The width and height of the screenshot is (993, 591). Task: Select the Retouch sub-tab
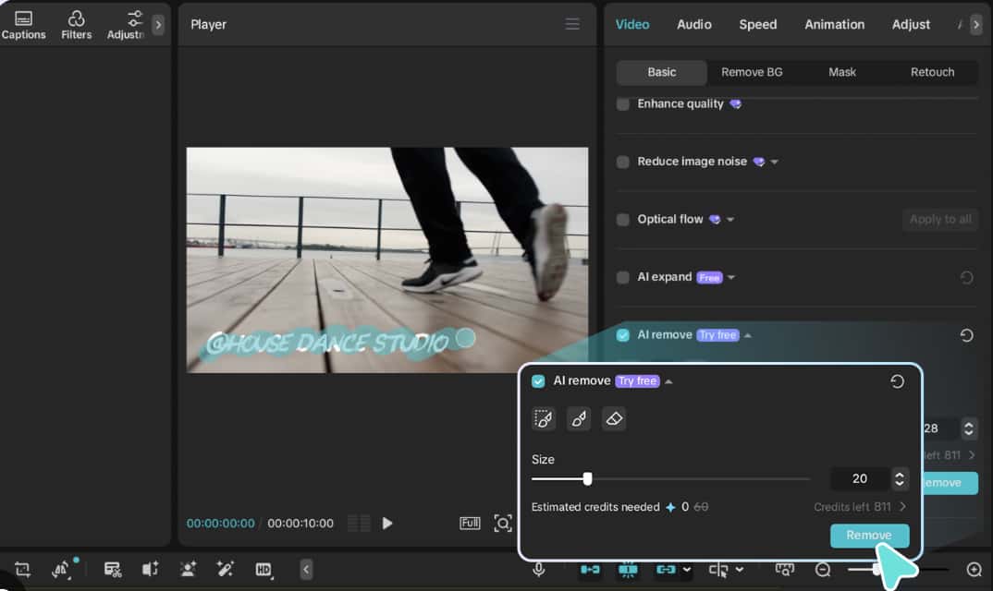pos(932,72)
